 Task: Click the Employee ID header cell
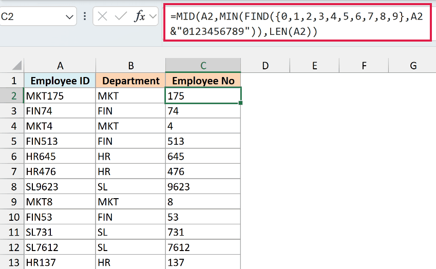[60, 81]
